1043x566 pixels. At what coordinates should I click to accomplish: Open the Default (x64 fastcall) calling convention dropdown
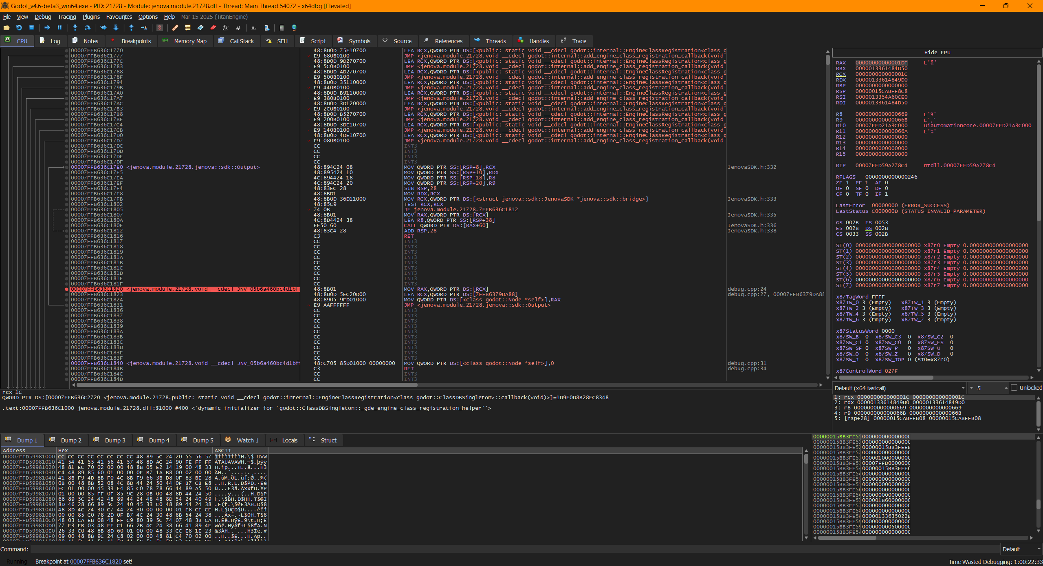click(x=900, y=388)
